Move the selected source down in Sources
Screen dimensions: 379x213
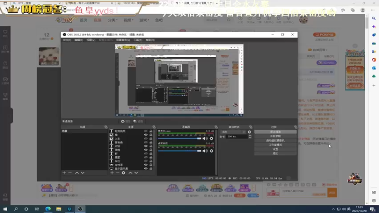point(136,173)
